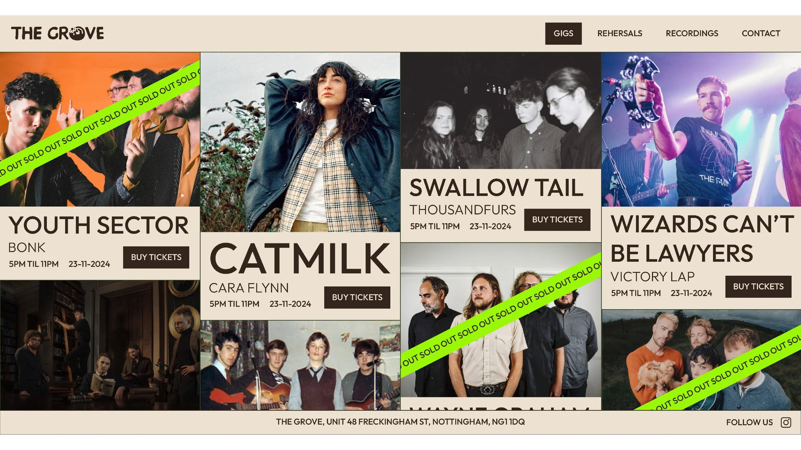
Task: Open the Instagram icon in footer
Action: tap(786, 422)
